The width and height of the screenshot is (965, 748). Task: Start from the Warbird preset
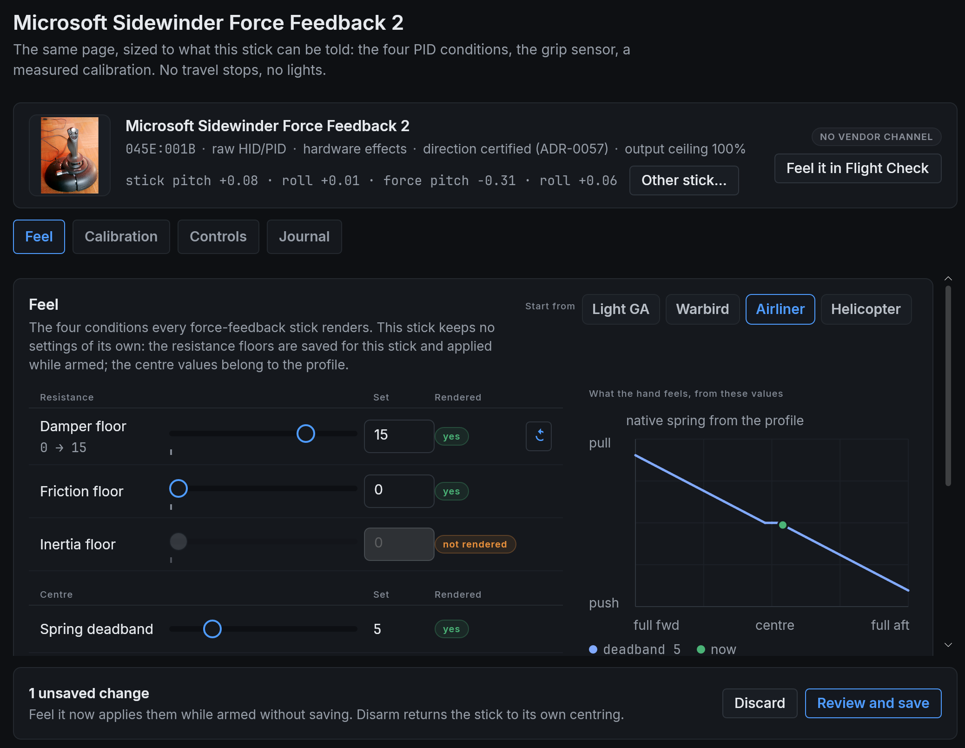pyautogui.click(x=702, y=309)
